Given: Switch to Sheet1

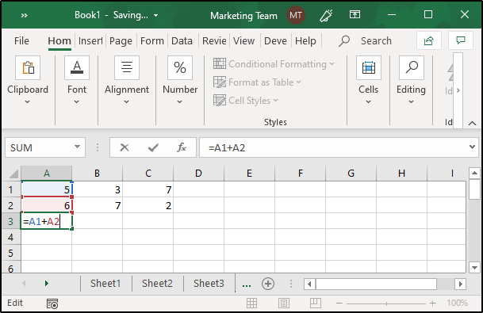Looking at the screenshot, I should click(x=105, y=284).
